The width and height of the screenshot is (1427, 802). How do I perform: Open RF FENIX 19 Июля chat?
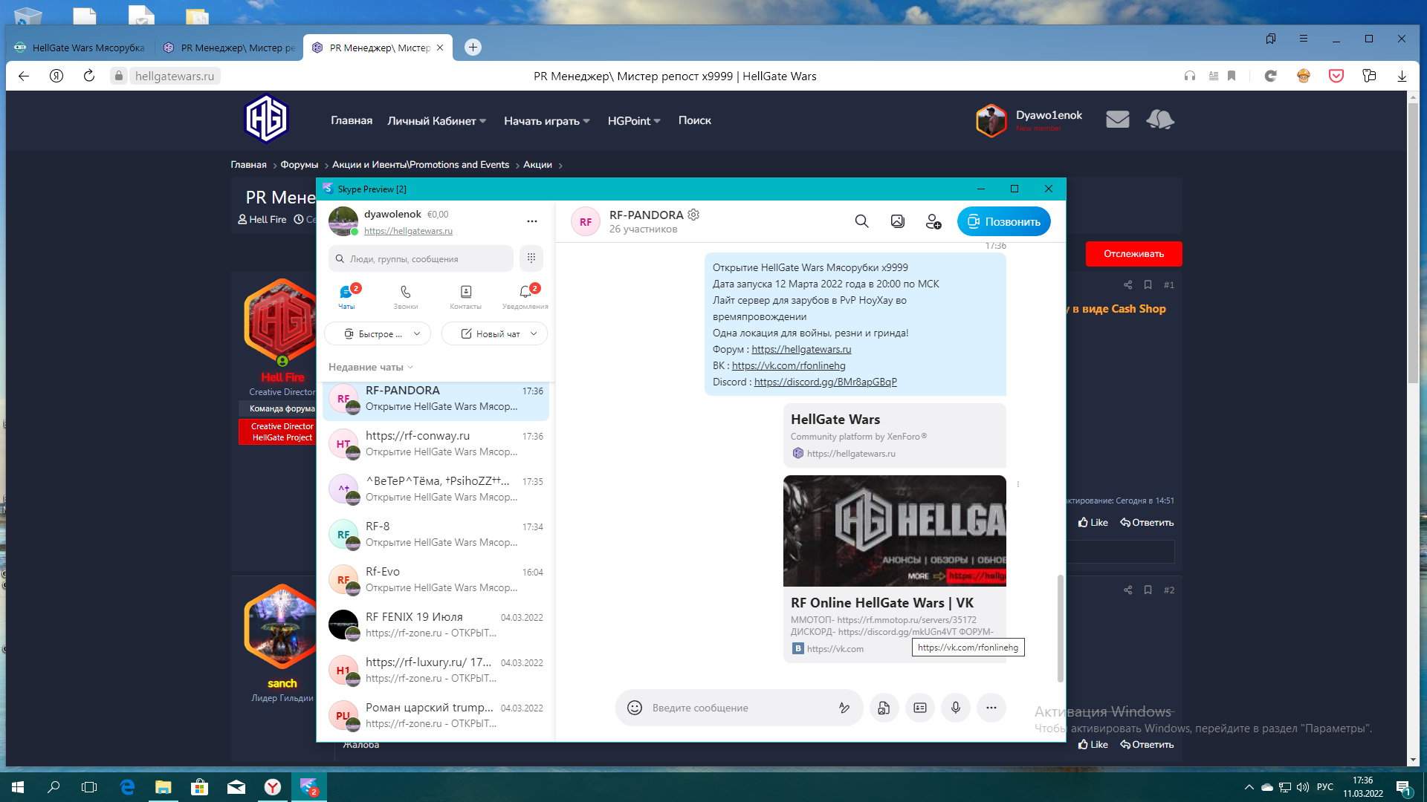pyautogui.click(x=436, y=625)
